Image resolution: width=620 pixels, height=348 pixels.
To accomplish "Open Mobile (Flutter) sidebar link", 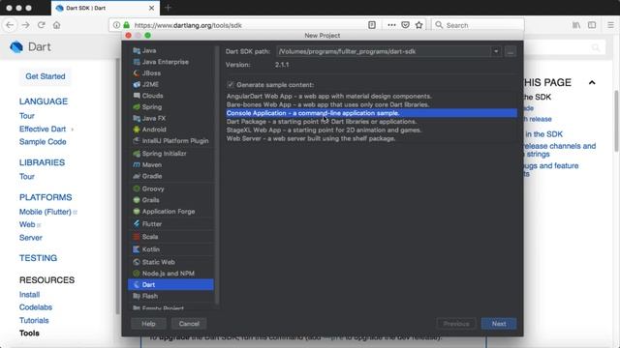I will tap(46, 212).
